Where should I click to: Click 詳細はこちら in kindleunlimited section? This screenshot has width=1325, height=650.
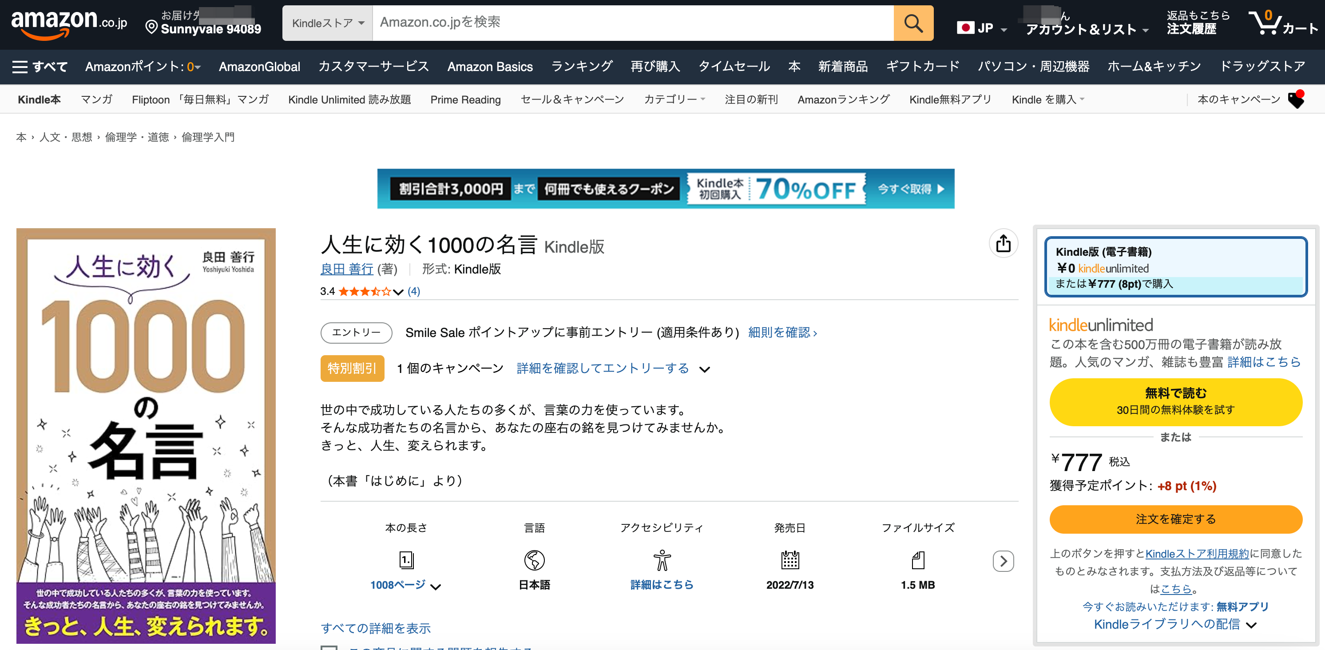[x=1264, y=362]
